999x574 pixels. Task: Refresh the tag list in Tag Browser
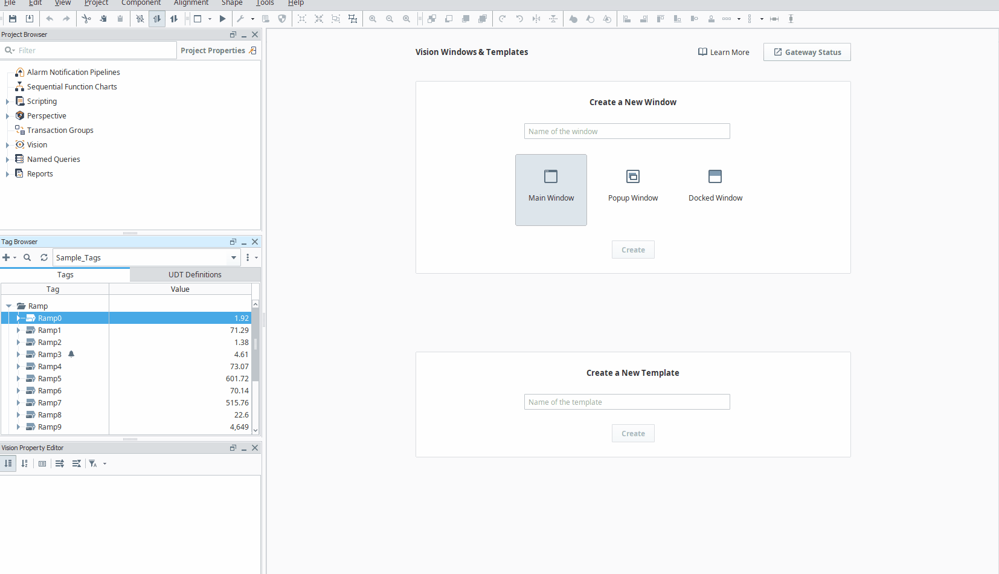click(x=43, y=257)
